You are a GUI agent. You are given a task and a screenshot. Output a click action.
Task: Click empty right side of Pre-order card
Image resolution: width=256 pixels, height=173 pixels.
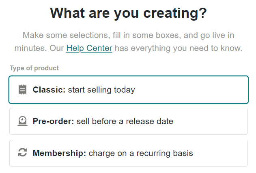tap(215, 121)
